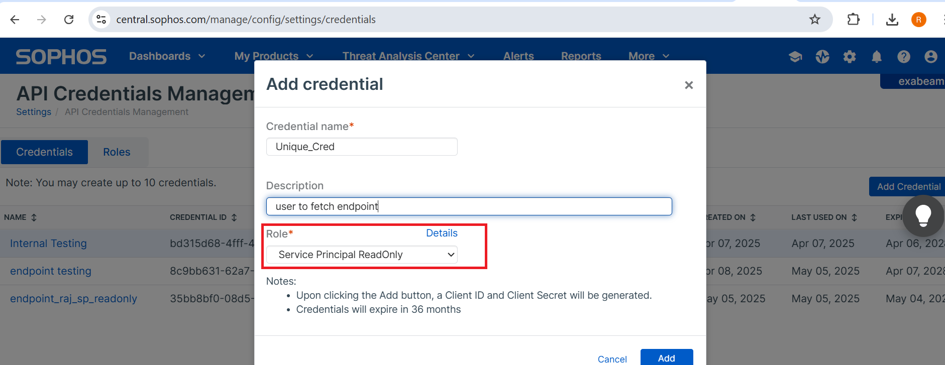Open the user account profile icon
The image size is (945, 365).
931,57
